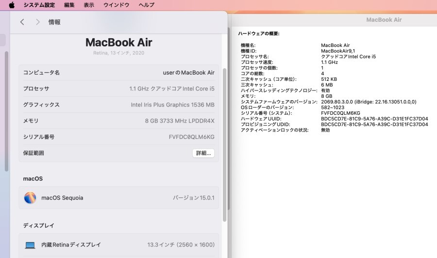Click the 'バージョン15.0.1' text
Image resolution: width=437 pixels, height=258 pixels.
[x=194, y=197]
